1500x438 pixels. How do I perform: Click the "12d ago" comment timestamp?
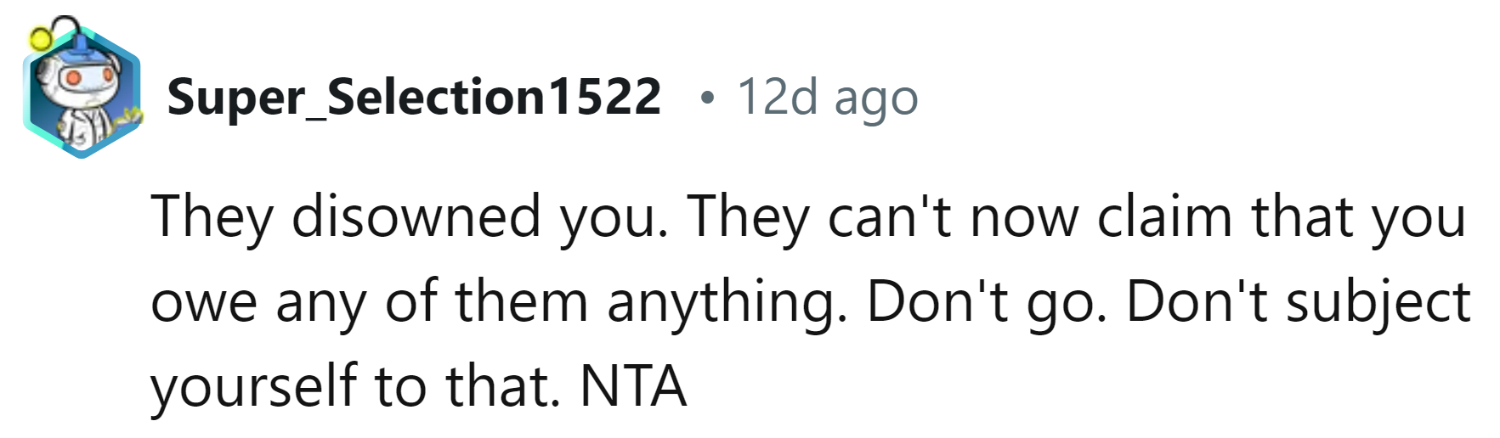coord(827,97)
